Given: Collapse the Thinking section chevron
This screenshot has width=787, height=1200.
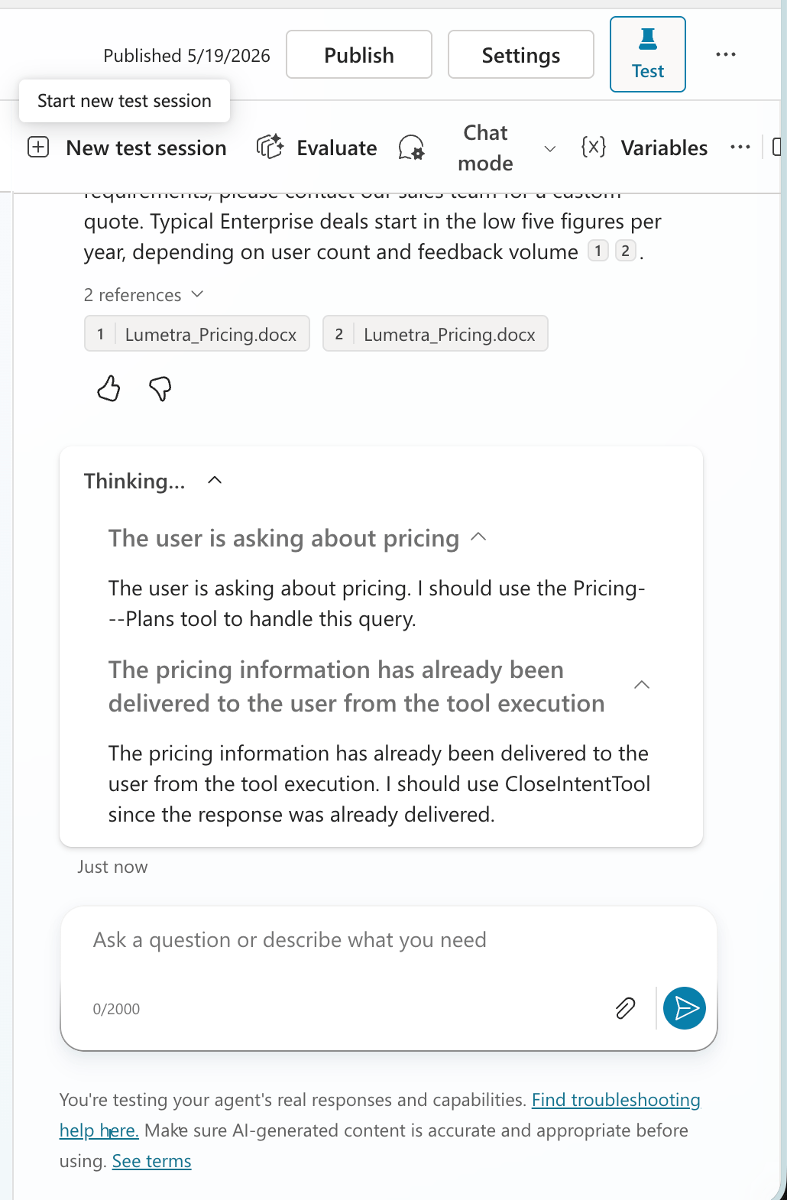Looking at the screenshot, I should pyautogui.click(x=215, y=481).
